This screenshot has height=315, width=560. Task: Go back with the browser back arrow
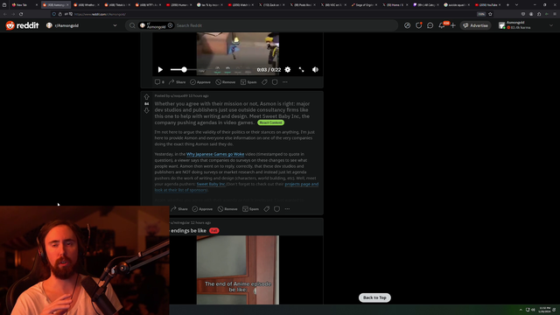[x=5, y=14]
